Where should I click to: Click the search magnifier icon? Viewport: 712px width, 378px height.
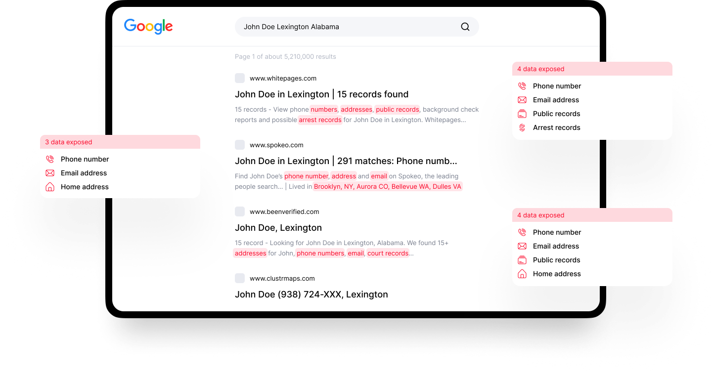click(x=465, y=27)
